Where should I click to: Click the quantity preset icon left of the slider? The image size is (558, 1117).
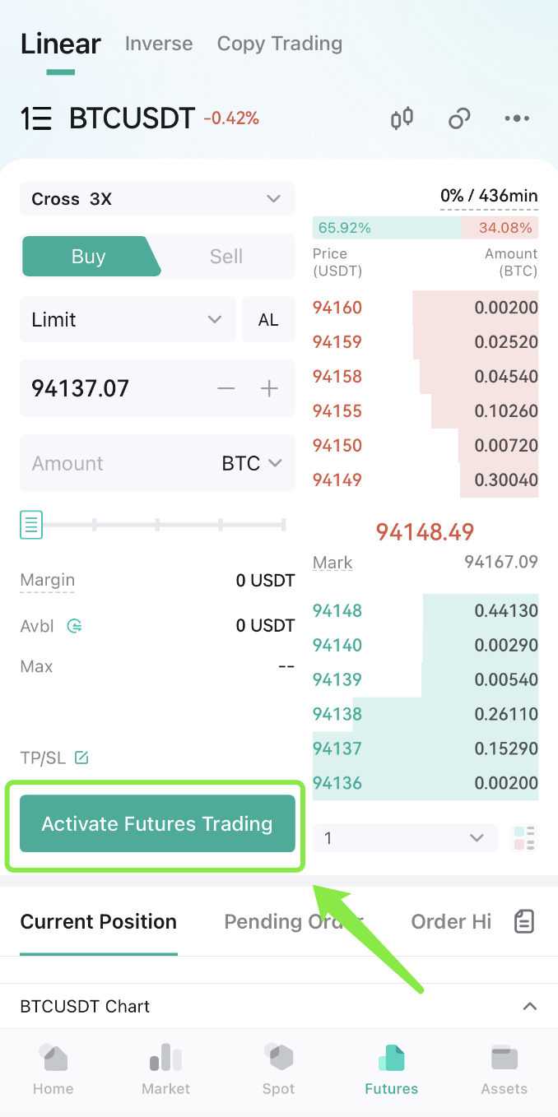pos(30,524)
